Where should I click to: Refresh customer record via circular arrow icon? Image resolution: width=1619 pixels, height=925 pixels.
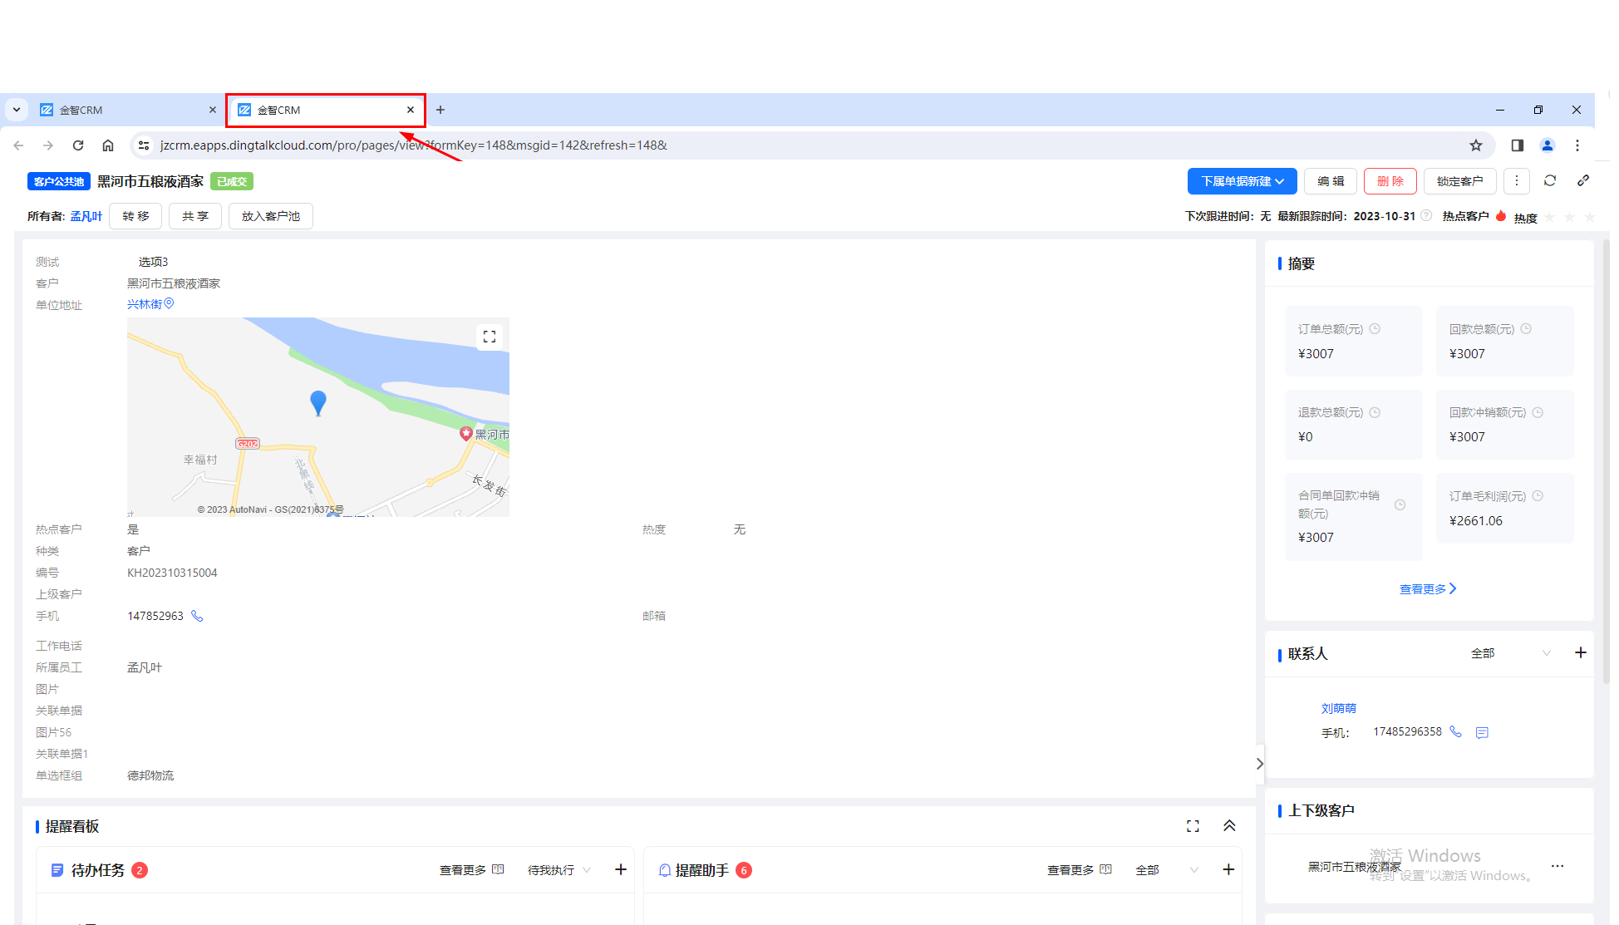click(1550, 180)
